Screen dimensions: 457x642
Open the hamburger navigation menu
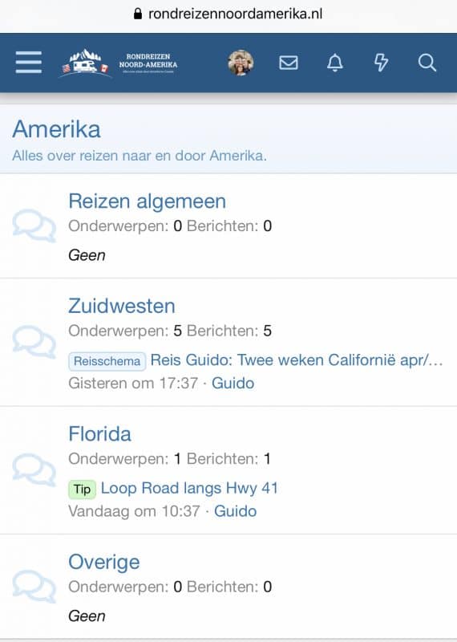29,63
